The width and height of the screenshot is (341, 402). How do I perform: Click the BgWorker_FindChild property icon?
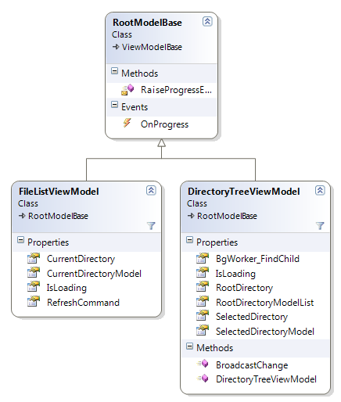tap(203, 258)
